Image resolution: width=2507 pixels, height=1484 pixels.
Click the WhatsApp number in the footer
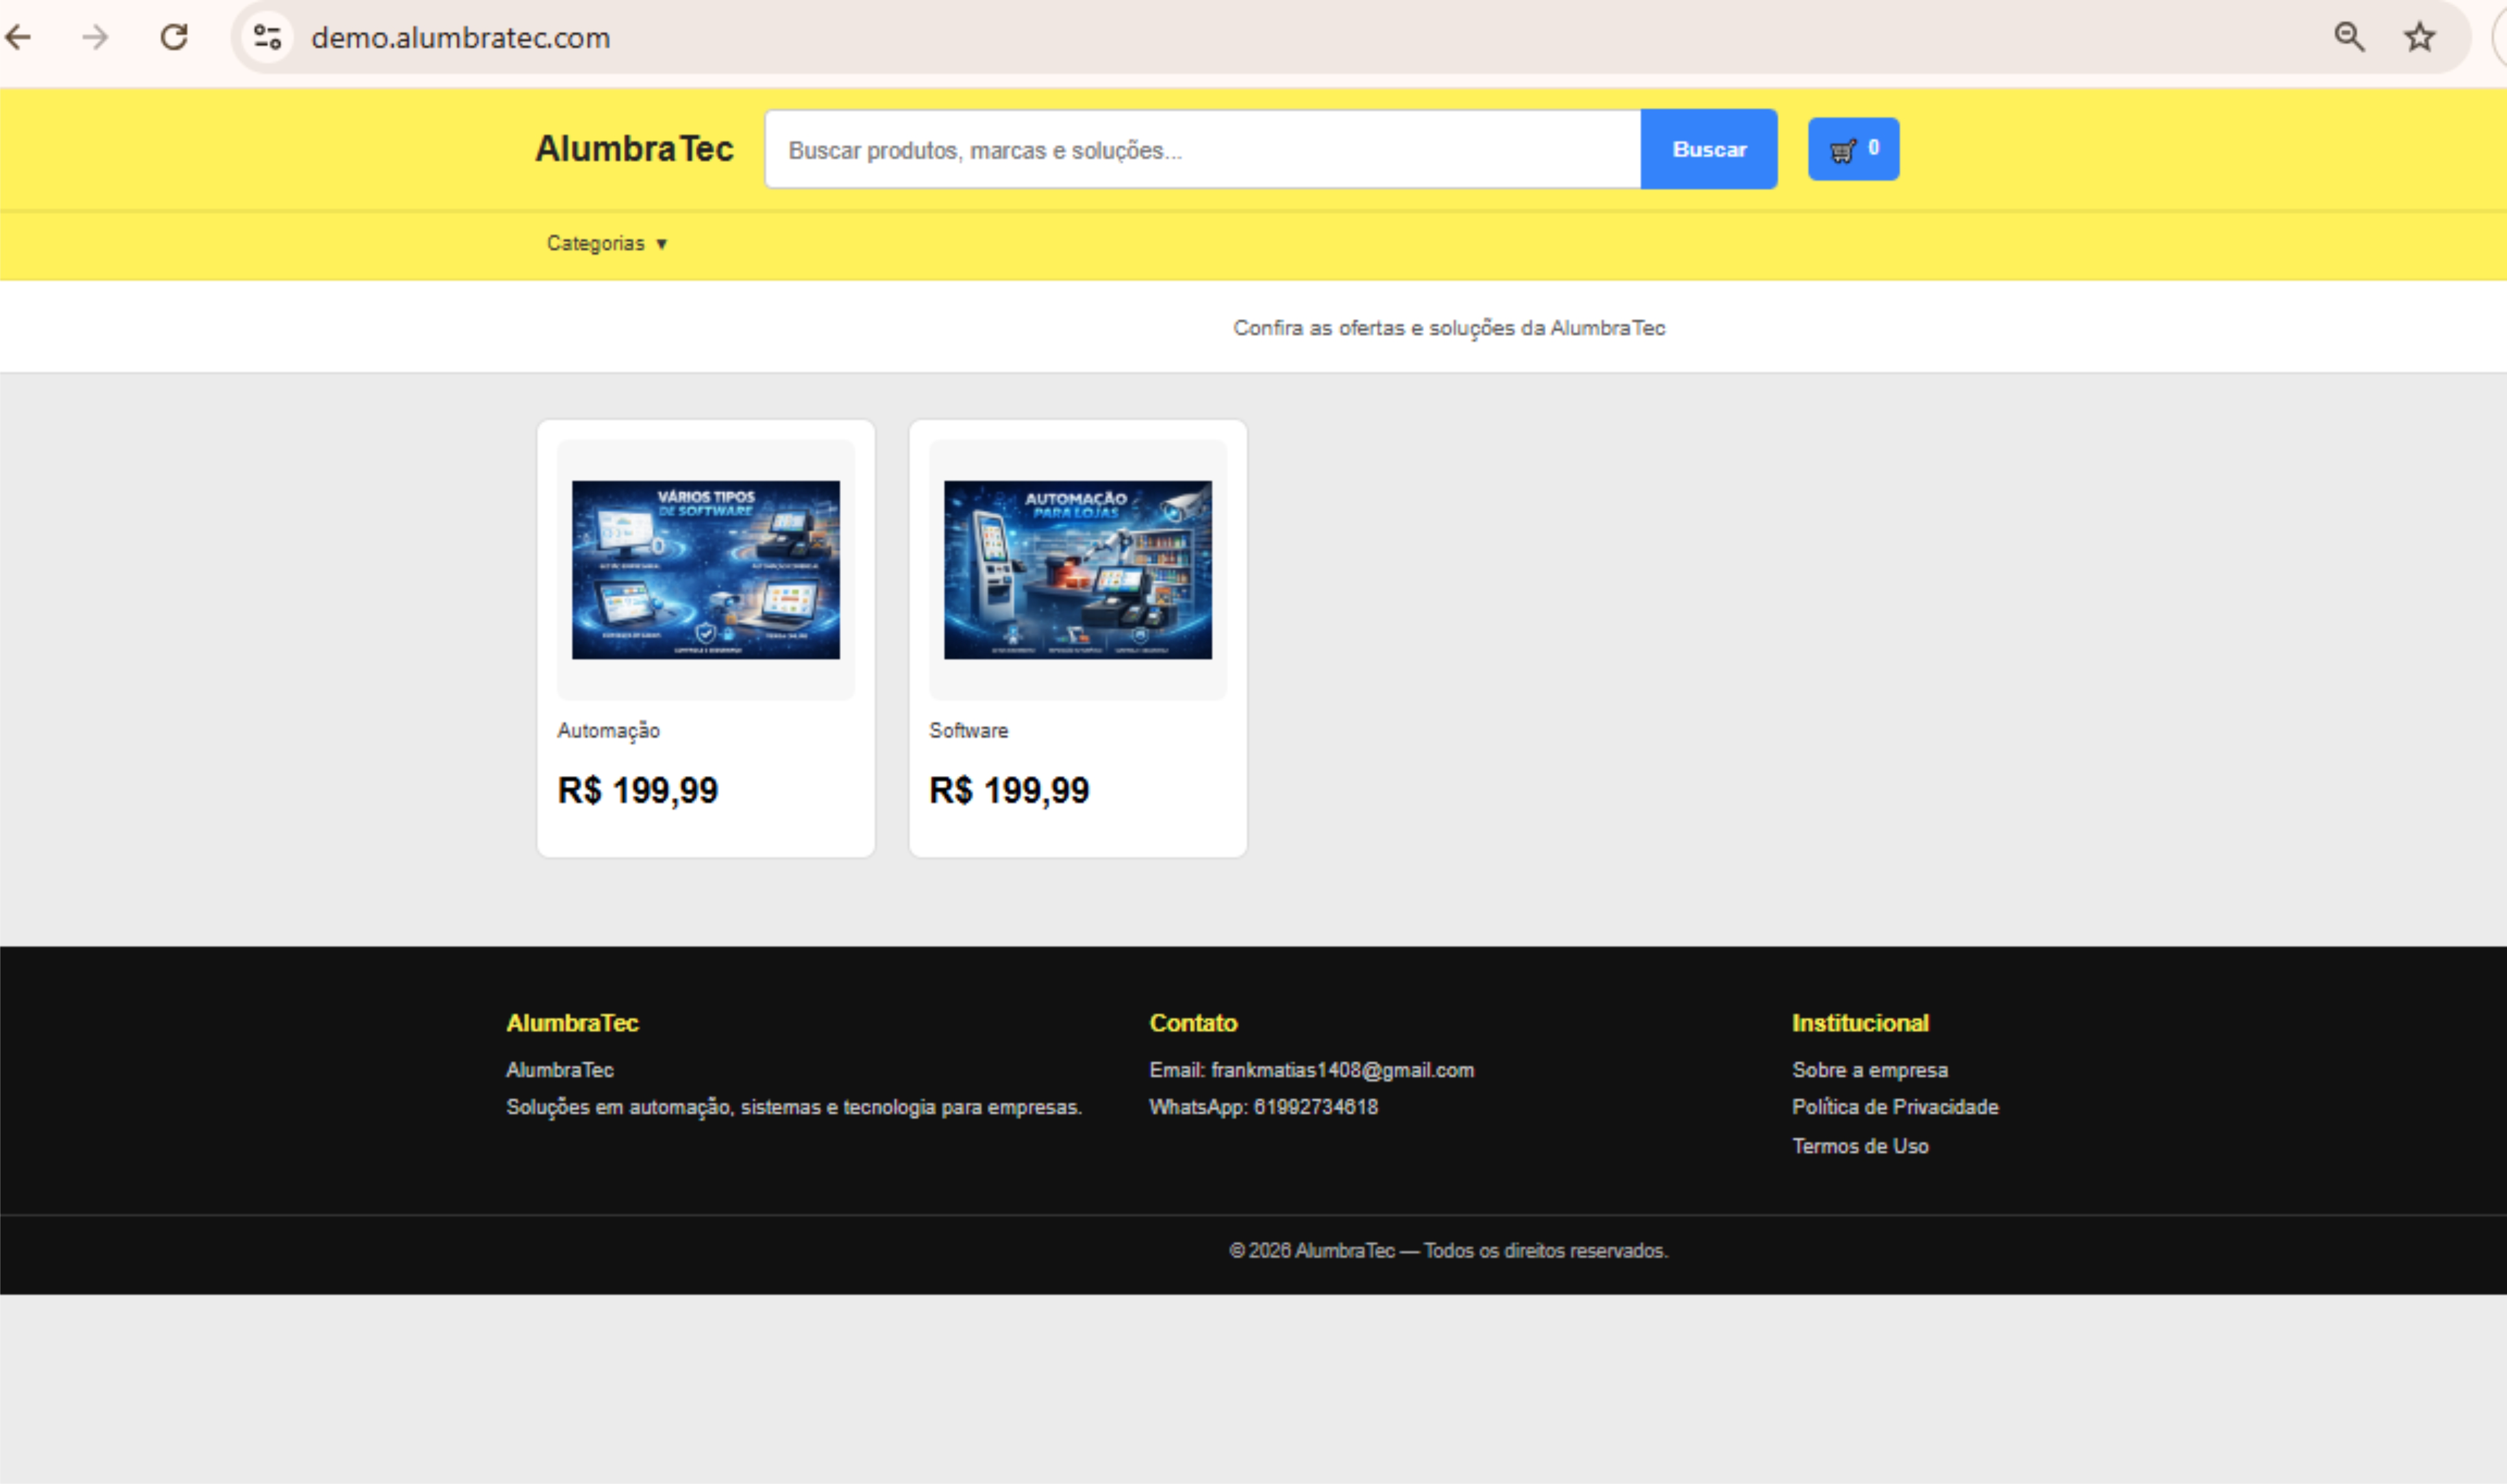[1263, 1107]
